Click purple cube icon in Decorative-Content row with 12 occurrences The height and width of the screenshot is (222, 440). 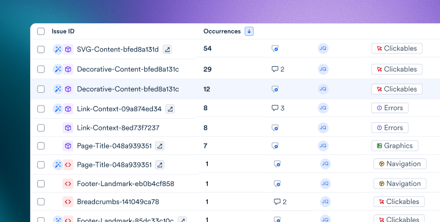(x=68, y=89)
